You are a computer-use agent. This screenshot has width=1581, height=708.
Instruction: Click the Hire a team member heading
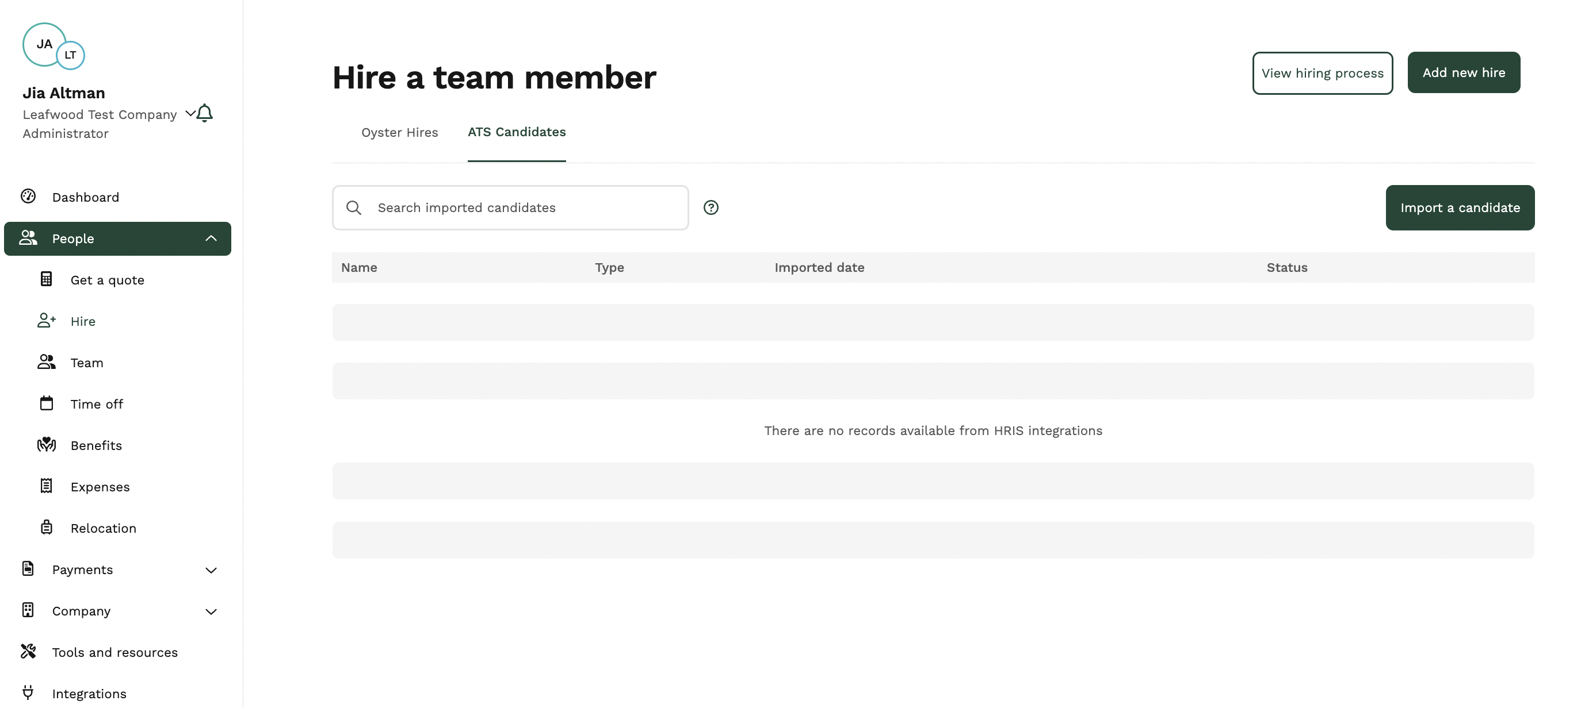pyautogui.click(x=494, y=78)
